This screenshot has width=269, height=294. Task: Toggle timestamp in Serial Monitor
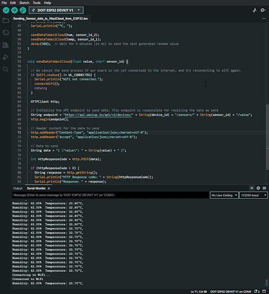tap(258, 188)
